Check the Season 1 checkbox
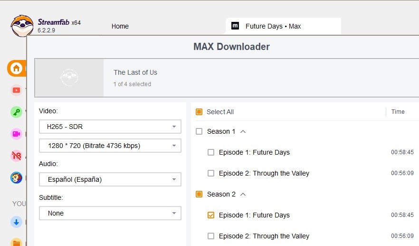419x246 pixels. click(199, 131)
